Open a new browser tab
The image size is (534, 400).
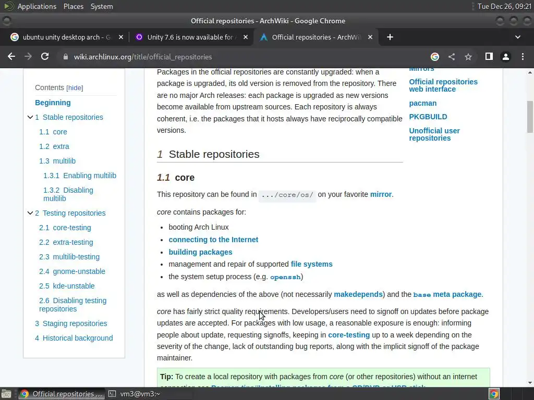click(x=390, y=37)
